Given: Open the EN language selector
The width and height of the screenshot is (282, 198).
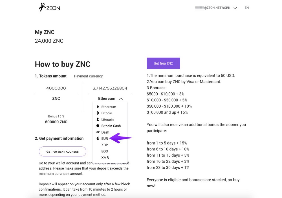Looking at the screenshot, I should tap(247, 8).
